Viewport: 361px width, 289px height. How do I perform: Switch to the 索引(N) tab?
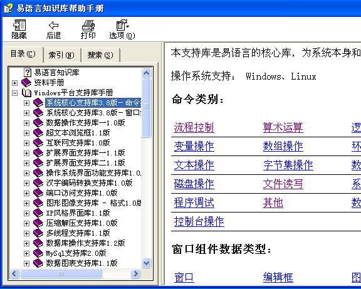(x=61, y=55)
